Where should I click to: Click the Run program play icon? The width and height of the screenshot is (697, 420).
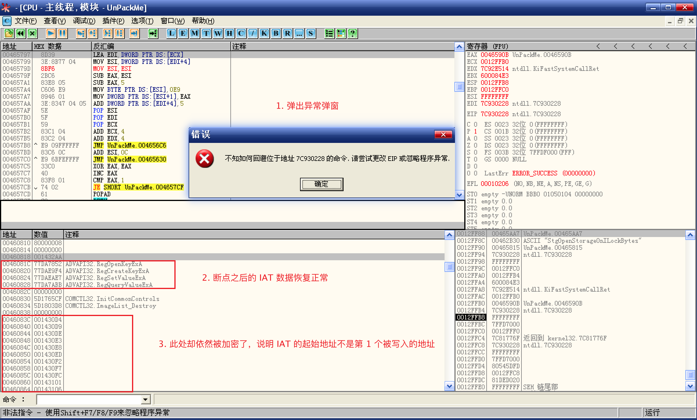[50, 33]
